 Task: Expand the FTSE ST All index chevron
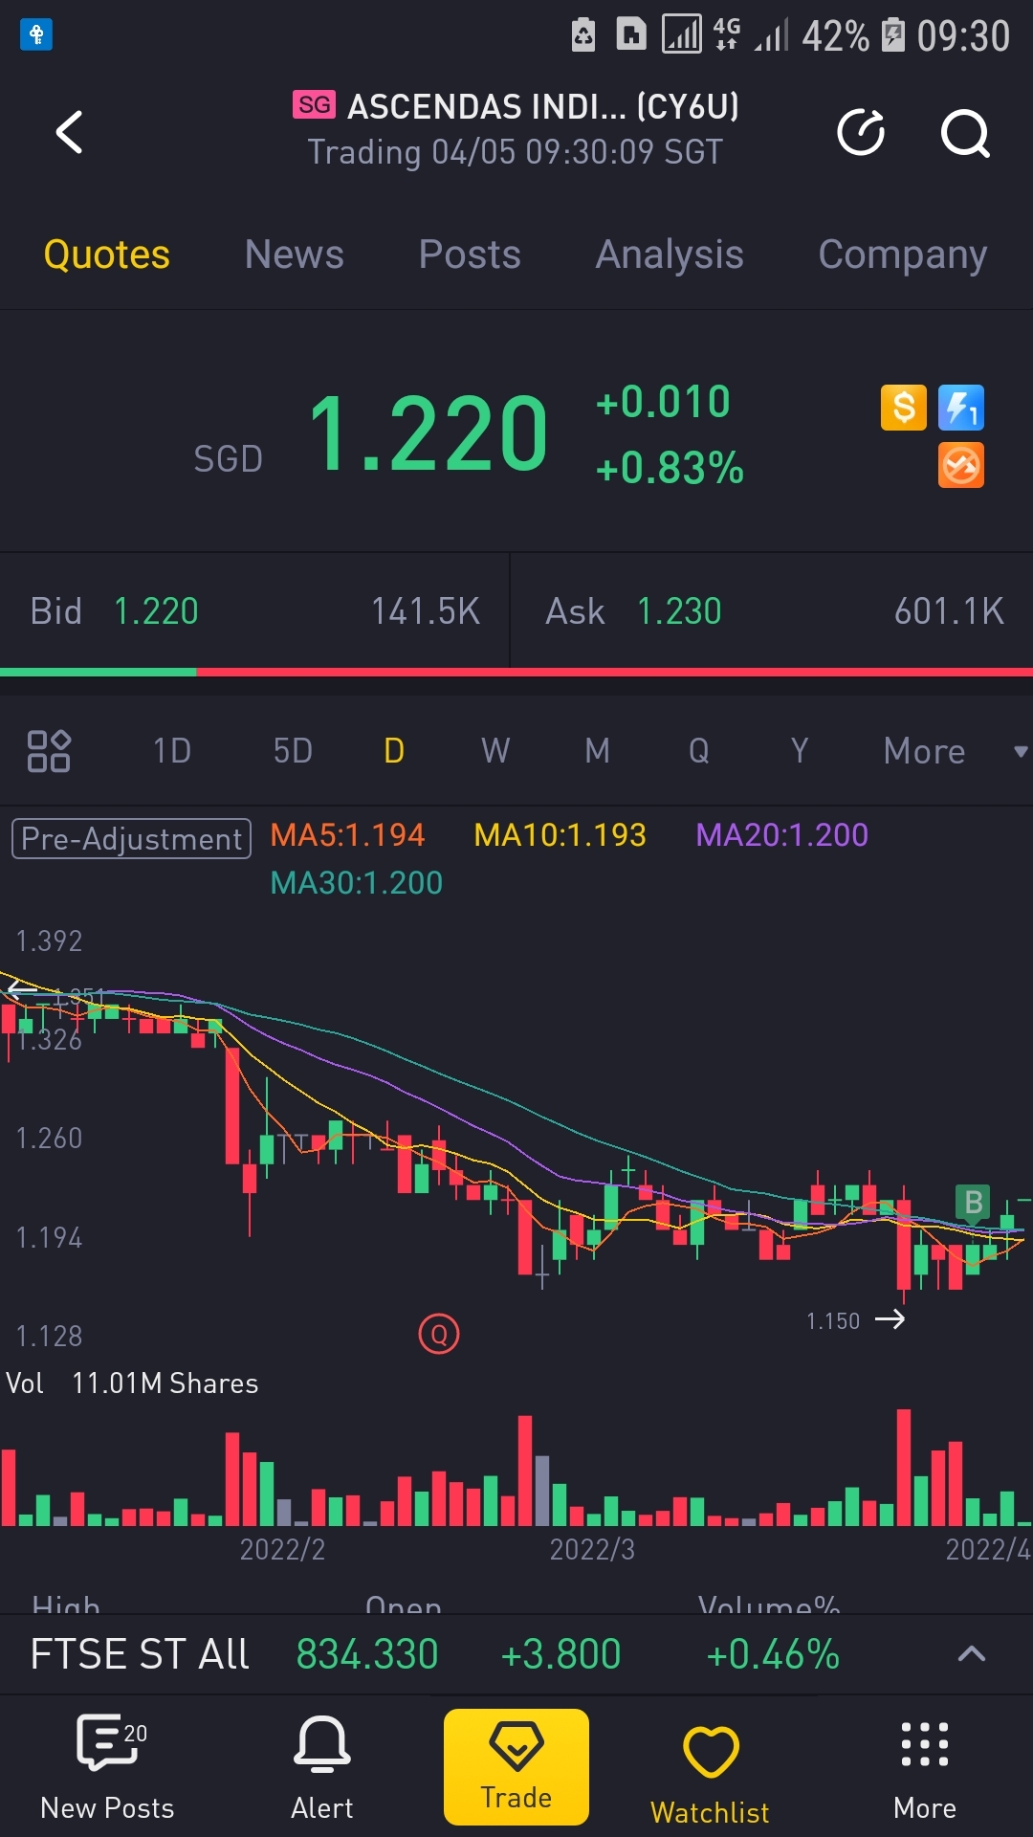(x=972, y=1653)
